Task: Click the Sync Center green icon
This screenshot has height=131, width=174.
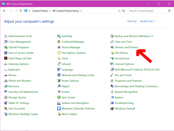Action: [59, 97]
